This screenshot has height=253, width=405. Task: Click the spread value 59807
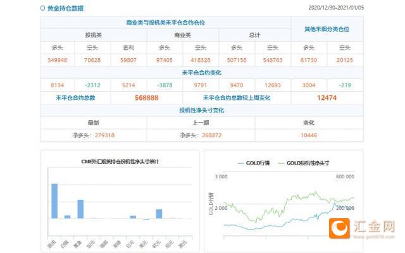[x=128, y=60]
